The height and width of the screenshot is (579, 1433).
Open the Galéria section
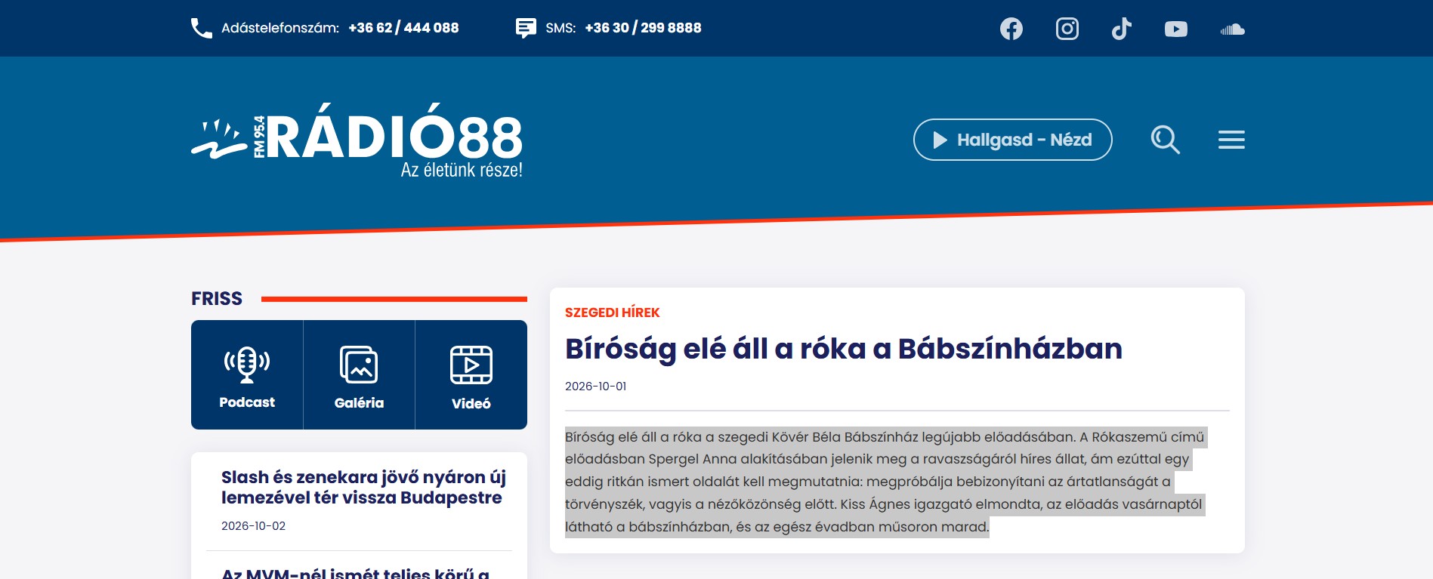click(359, 375)
